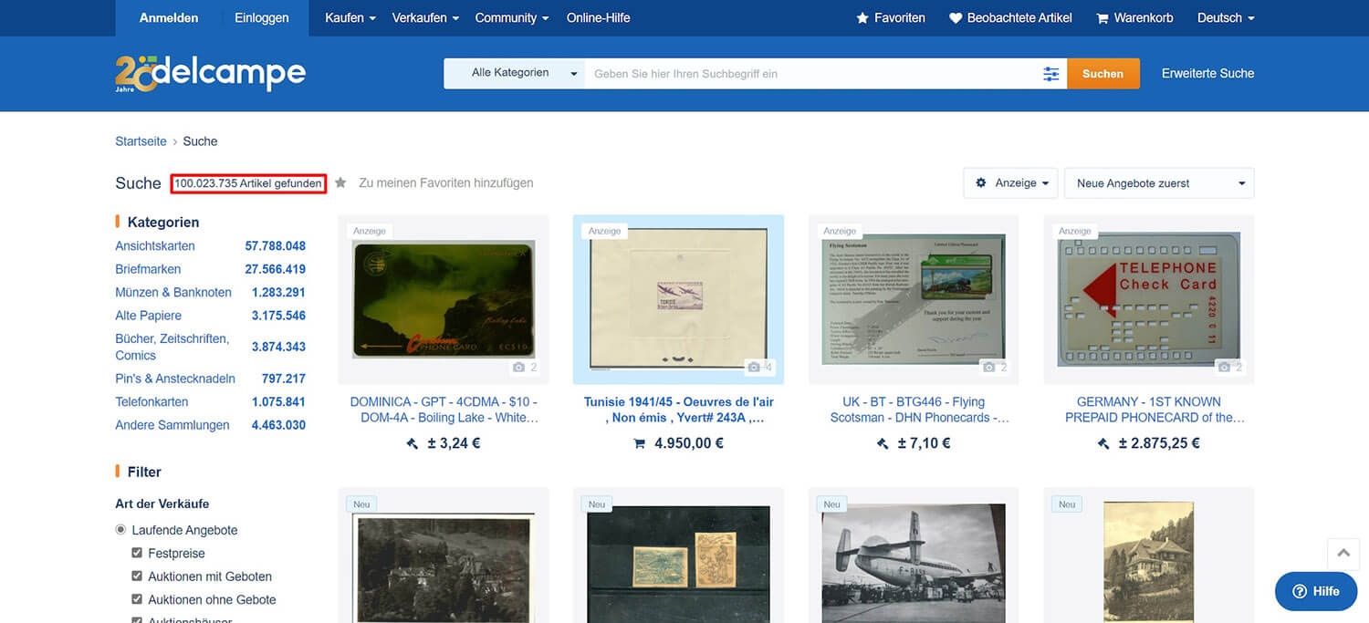Viewport: 1369px width, 623px height.
Task: Toggle the Auktionen mit Geboten checkbox
Action: (x=137, y=576)
